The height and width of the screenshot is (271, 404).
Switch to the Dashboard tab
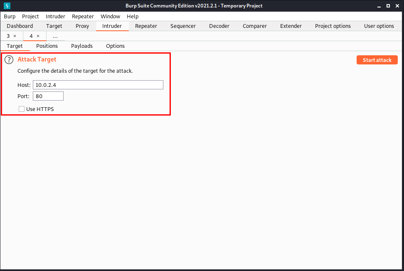(x=20, y=26)
